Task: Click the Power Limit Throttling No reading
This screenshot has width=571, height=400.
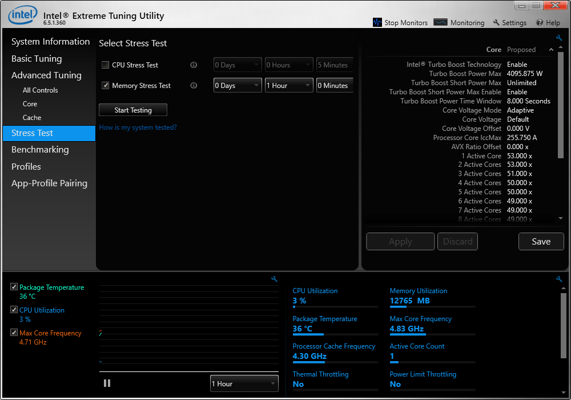Action: [x=395, y=384]
